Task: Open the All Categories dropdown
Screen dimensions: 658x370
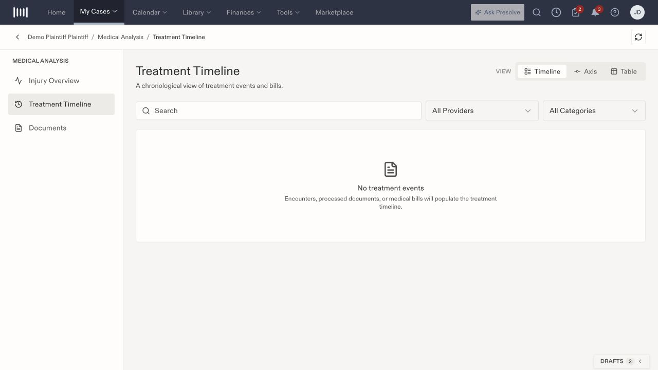Action: [594, 110]
